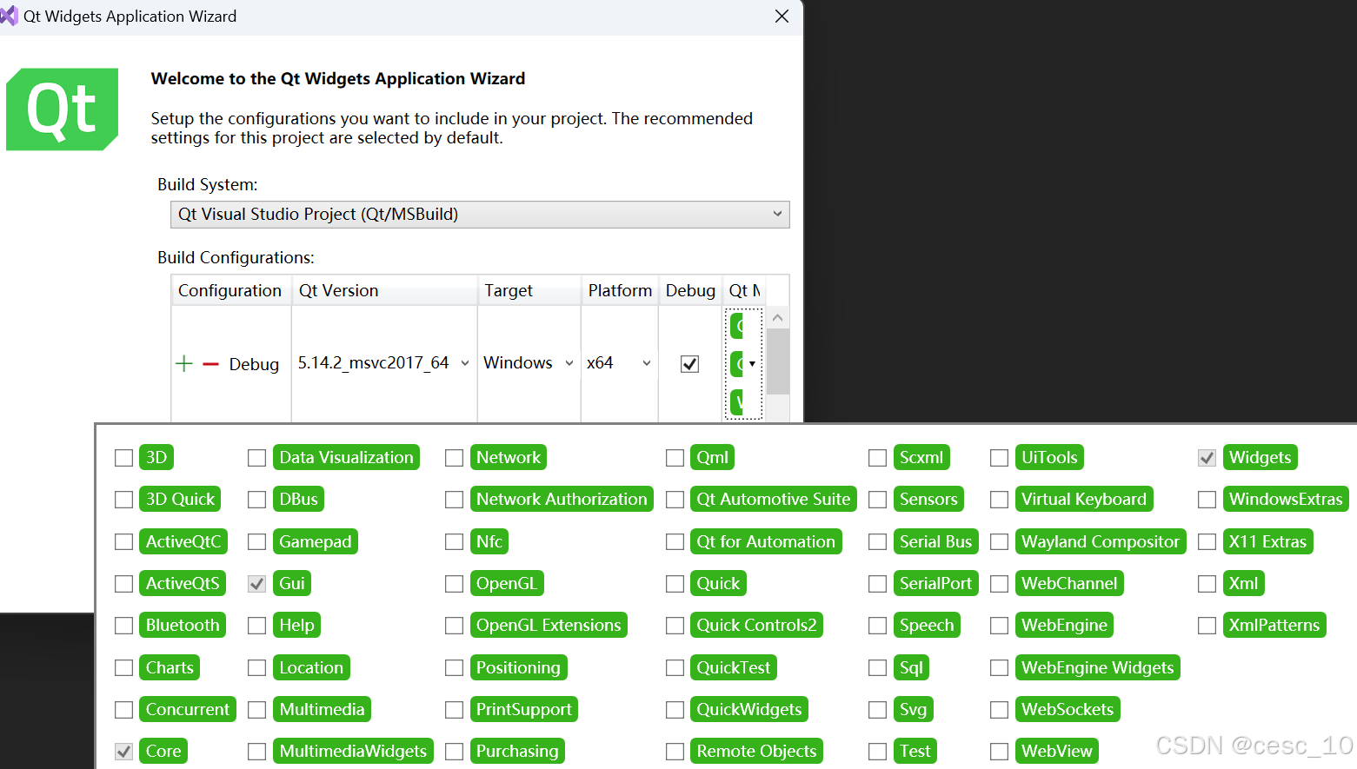Enable the Remote Objects module
The width and height of the screenshot is (1357, 769).
(675, 752)
